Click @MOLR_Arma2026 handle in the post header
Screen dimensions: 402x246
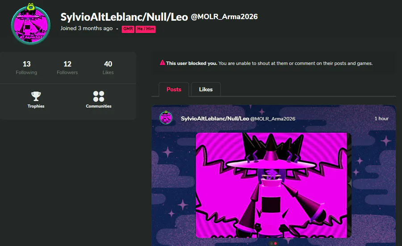(x=272, y=119)
